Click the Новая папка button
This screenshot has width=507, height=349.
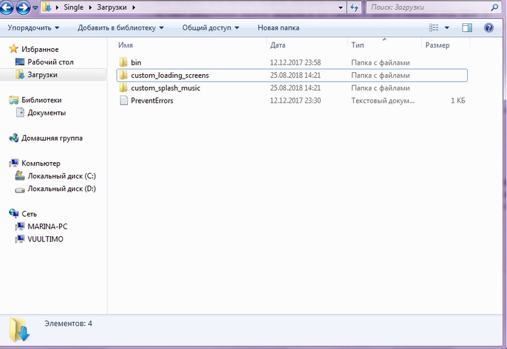(x=278, y=28)
